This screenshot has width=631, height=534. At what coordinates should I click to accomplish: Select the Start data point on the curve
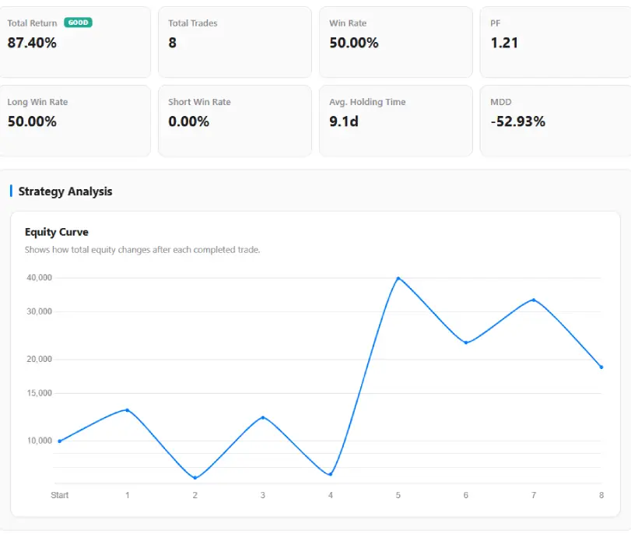point(60,441)
